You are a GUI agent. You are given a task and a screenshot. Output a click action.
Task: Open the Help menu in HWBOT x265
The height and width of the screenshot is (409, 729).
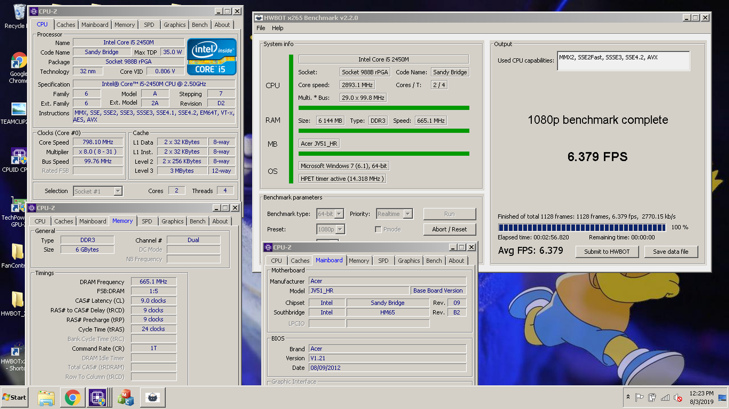point(278,28)
